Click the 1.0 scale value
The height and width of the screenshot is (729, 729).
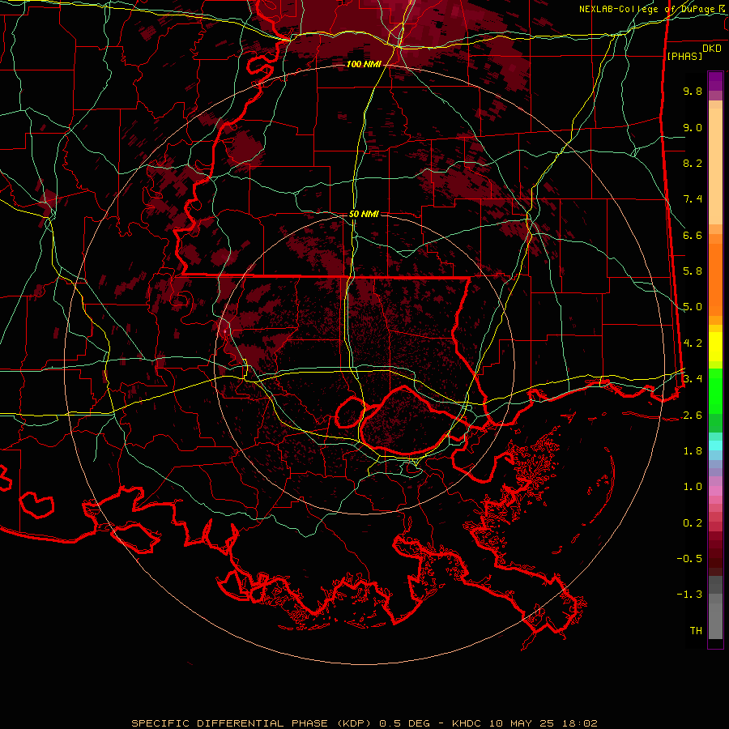coord(693,487)
